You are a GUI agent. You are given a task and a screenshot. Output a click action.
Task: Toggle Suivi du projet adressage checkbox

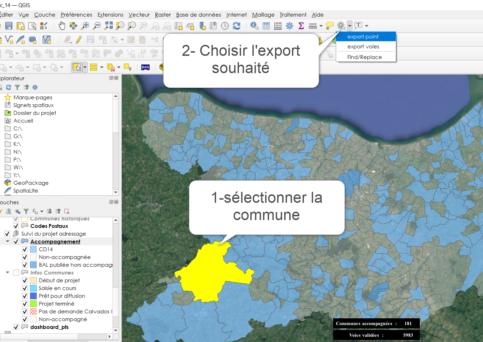[x=7, y=234]
